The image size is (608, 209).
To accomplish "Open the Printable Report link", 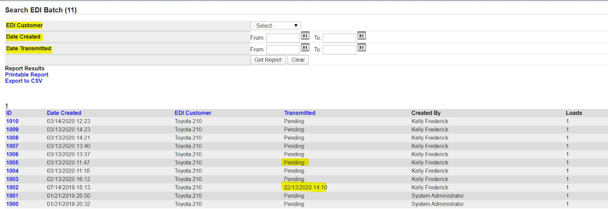I will [x=27, y=75].
